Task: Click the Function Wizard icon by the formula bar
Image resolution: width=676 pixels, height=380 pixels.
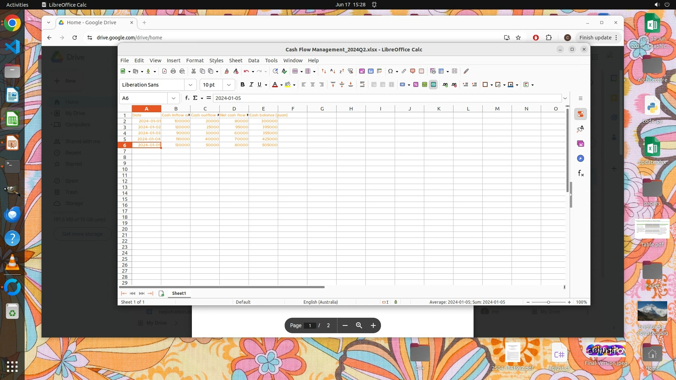Action: tap(187, 98)
